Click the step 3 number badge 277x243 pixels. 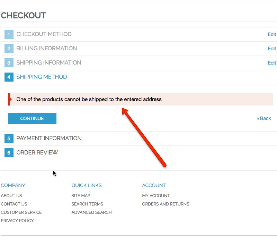[x=9, y=63]
